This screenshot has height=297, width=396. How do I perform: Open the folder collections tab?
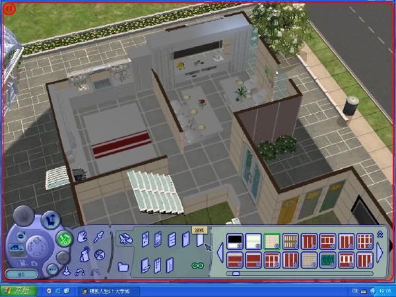pos(123,267)
